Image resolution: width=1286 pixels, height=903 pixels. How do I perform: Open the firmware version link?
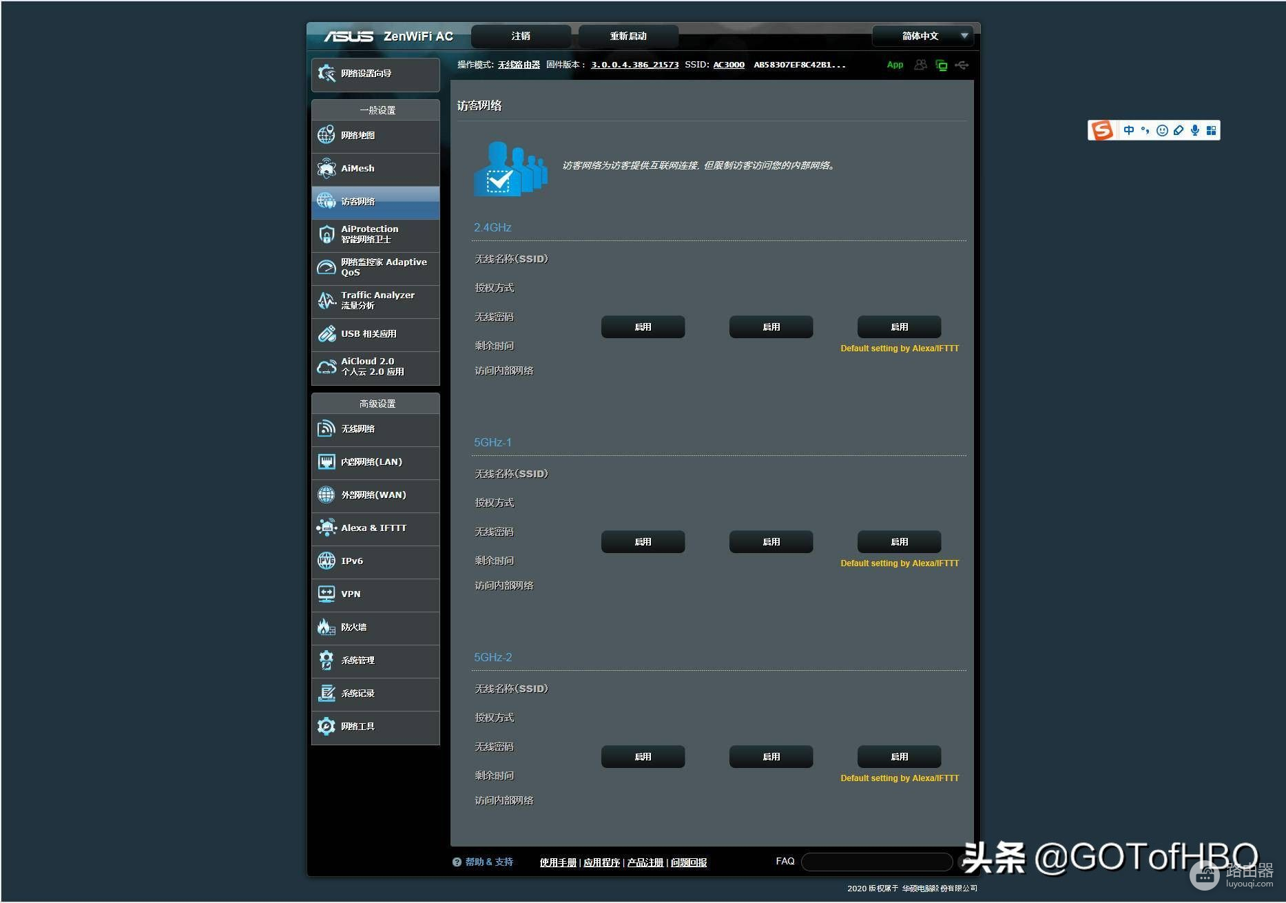click(634, 65)
